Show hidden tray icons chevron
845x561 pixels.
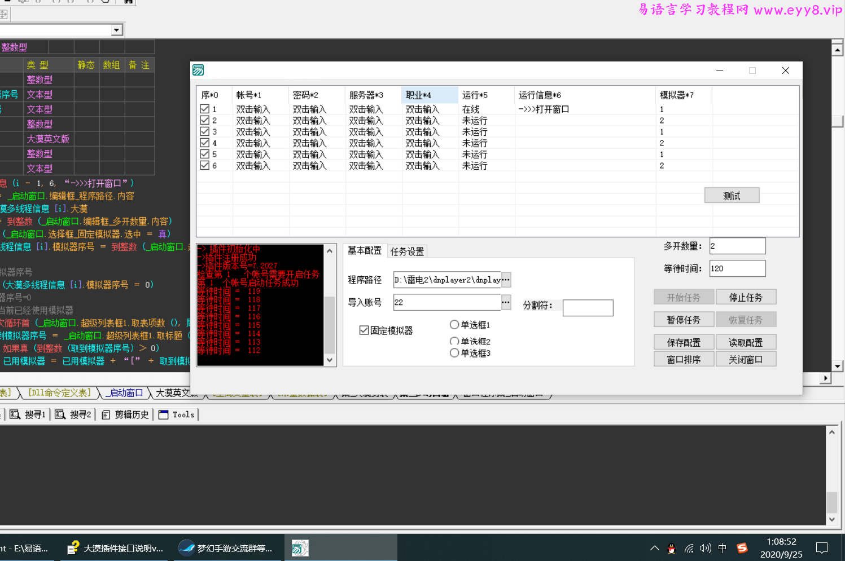tap(655, 547)
